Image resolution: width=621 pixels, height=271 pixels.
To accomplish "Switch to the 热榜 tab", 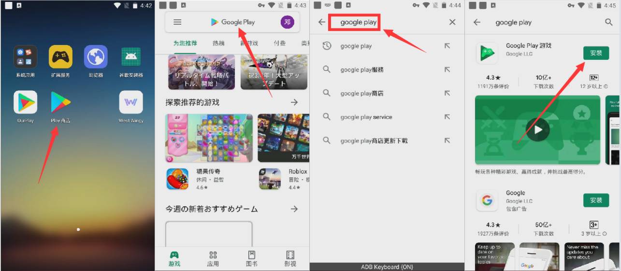I will (x=218, y=43).
